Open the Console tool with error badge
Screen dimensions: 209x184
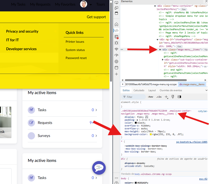click(117, 37)
